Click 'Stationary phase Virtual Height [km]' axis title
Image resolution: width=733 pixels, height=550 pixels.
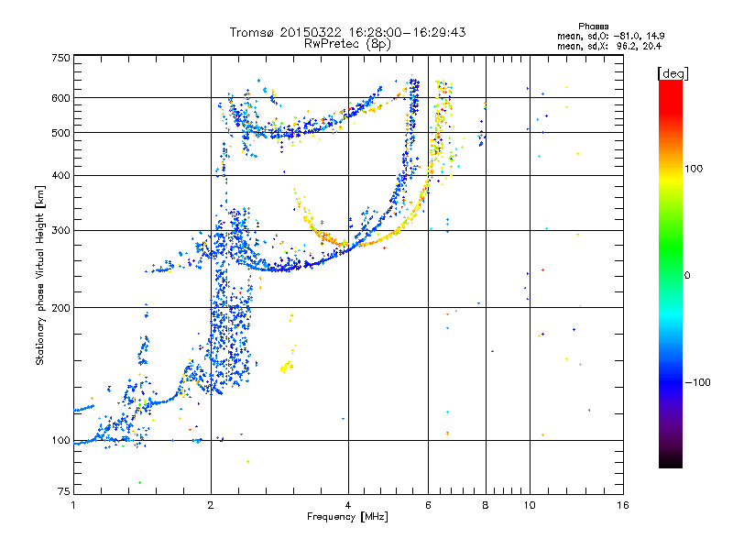(x=39, y=275)
